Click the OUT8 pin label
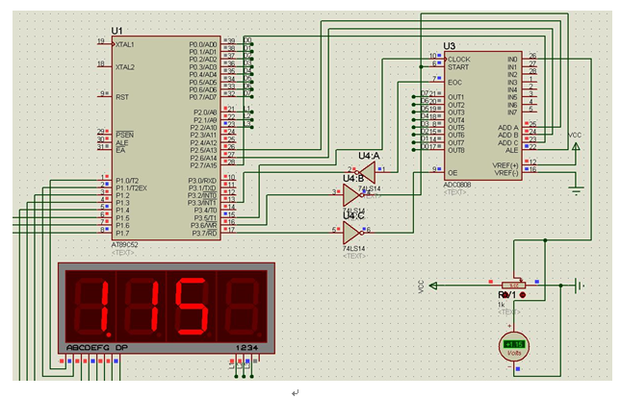Image resolution: width=620 pixels, height=399 pixels. click(456, 150)
